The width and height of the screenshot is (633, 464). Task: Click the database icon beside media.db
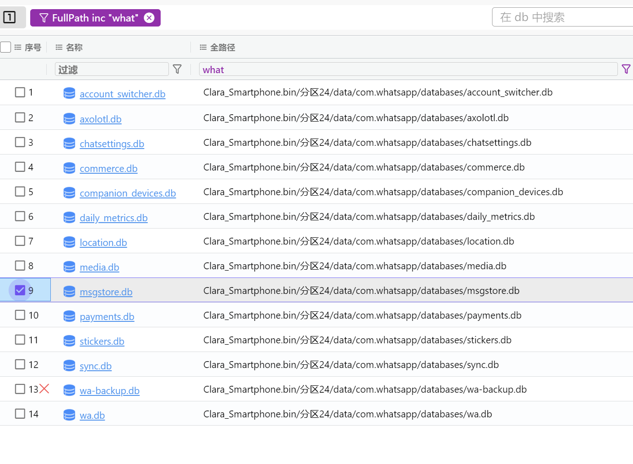(x=69, y=267)
